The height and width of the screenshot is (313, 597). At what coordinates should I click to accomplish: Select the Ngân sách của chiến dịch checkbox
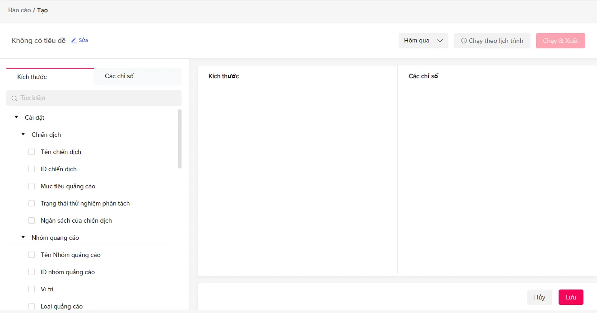pos(32,220)
